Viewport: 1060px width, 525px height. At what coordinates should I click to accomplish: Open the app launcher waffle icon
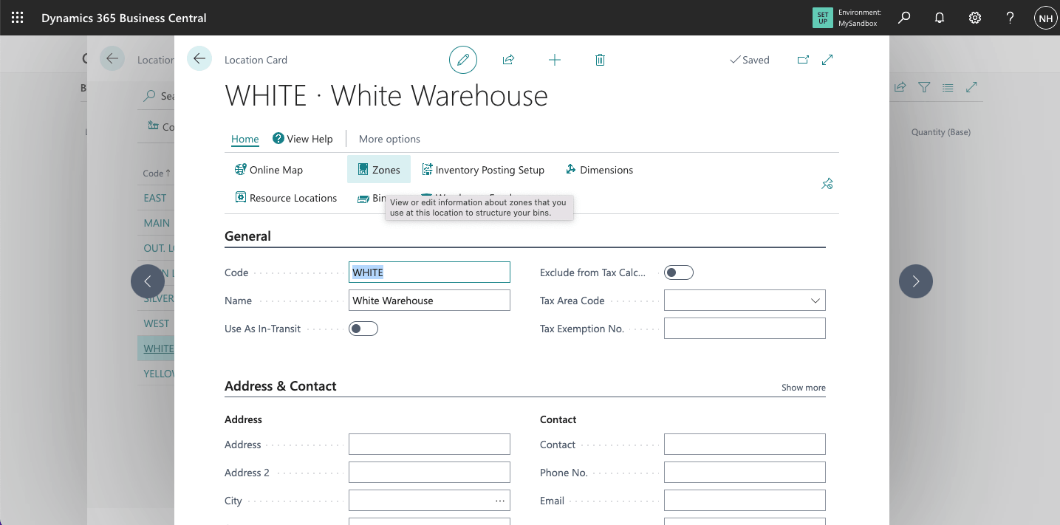click(x=17, y=18)
